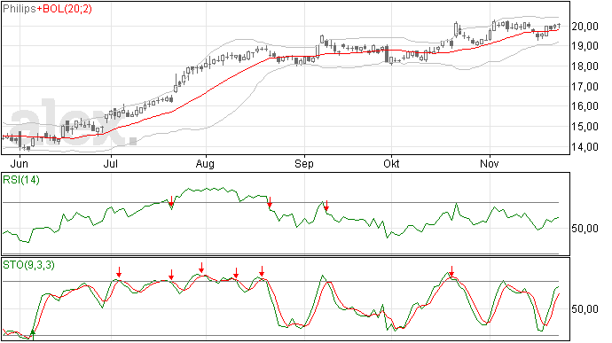
Task: Select the Aug label on time axis
Action: pyautogui.click(x=205, y=164)
